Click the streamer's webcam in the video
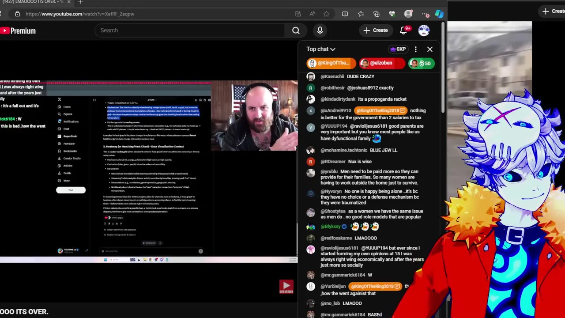Screen dimensions: 565x318 pos(255,116)
